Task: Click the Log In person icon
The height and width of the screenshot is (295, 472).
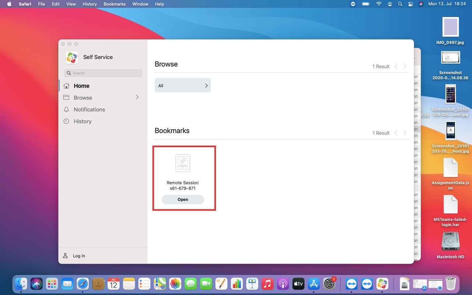Action: (65, 256)
